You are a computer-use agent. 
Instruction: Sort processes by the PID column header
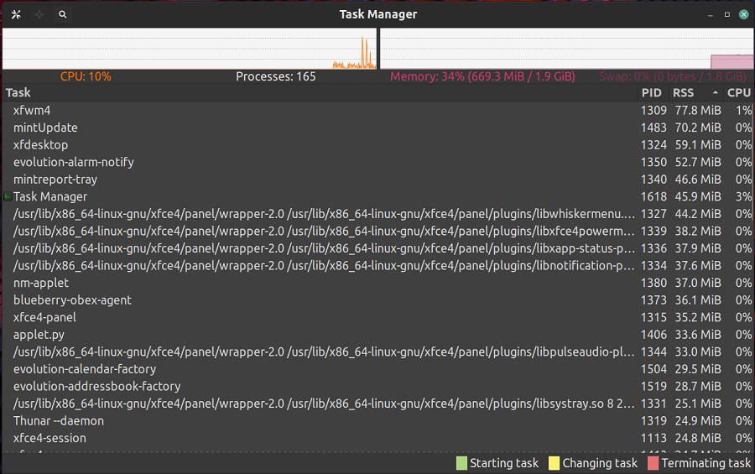(x=652, y=92)
